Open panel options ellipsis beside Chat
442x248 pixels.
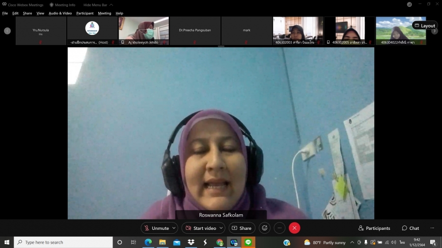432,228
